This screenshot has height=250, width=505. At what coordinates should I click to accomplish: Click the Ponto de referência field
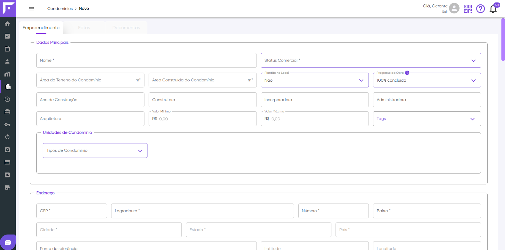pos(146,246)
